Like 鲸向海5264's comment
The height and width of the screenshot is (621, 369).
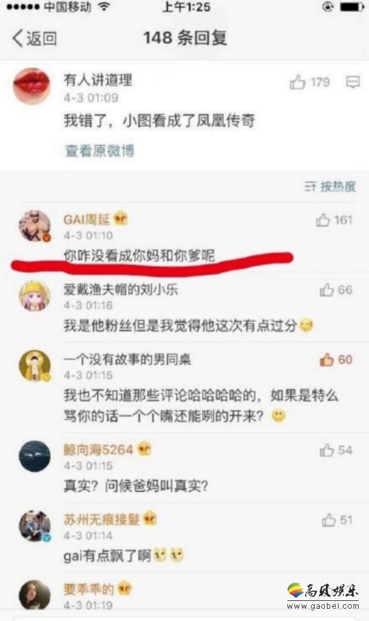[x=327, y=450]
